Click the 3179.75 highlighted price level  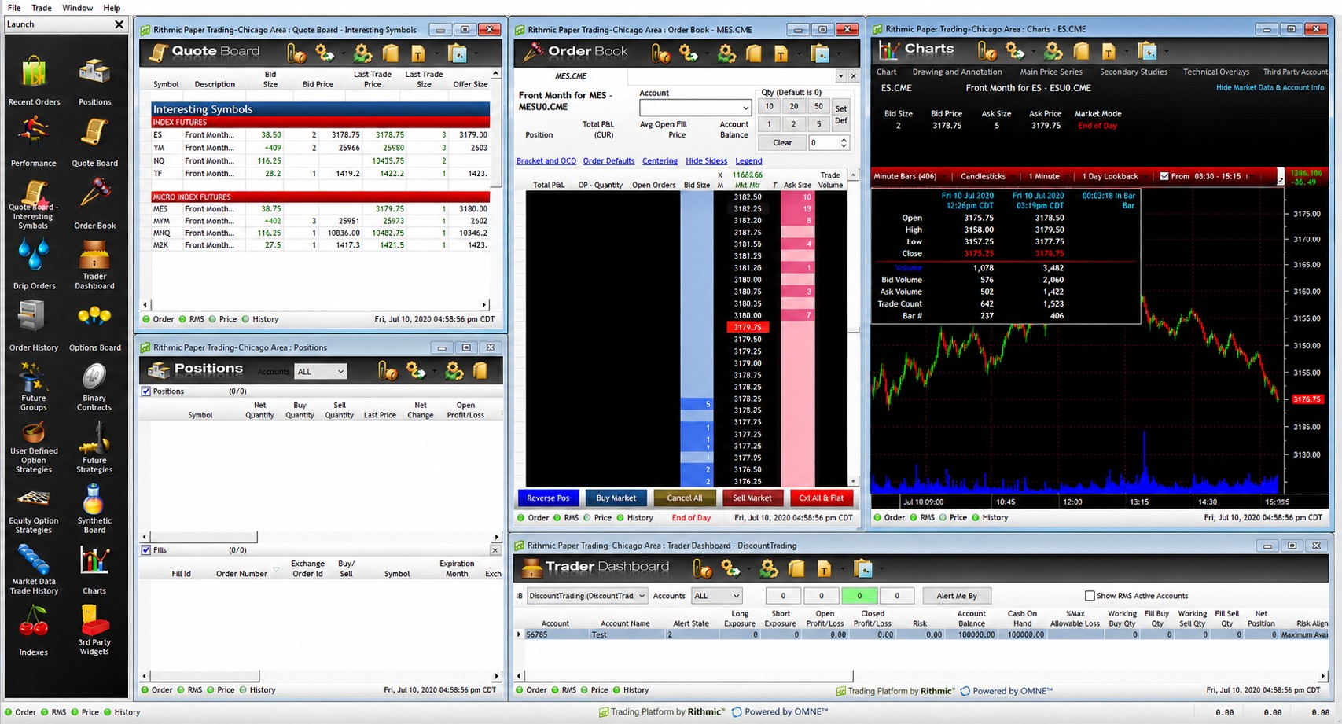pos(747,328)
